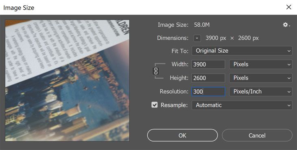Click the 58.0M image size value

tap(202, 25)
